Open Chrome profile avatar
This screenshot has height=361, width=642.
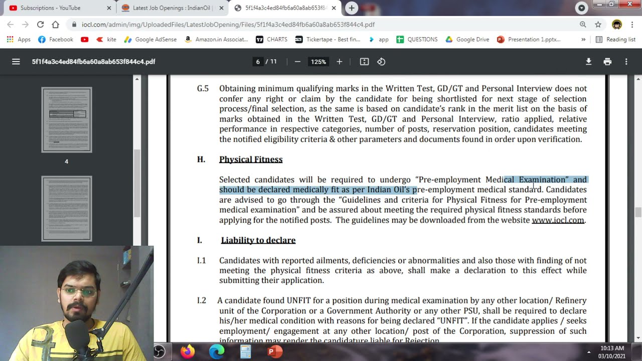click(617, 25)
